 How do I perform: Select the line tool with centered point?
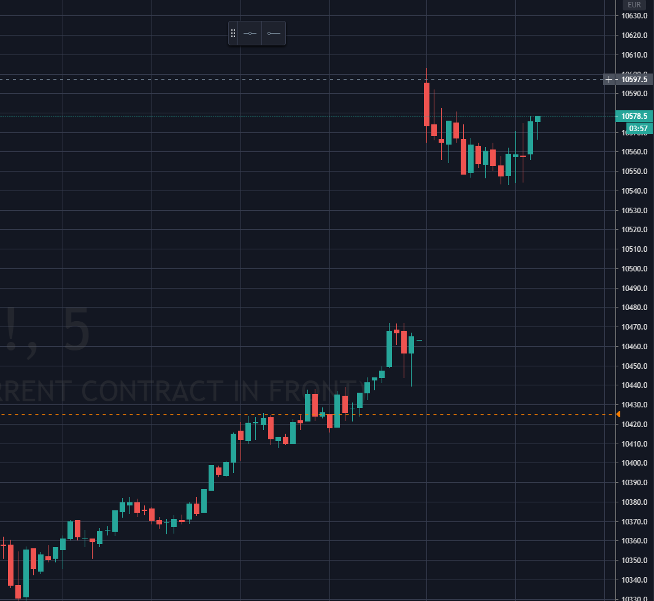click(x=250, y=33)
